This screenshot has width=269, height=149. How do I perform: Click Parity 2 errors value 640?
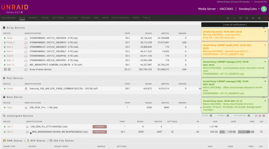(x=184, y=42)
